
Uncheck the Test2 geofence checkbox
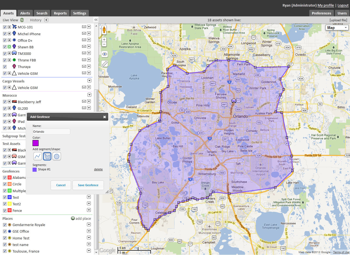coord(5,204)
